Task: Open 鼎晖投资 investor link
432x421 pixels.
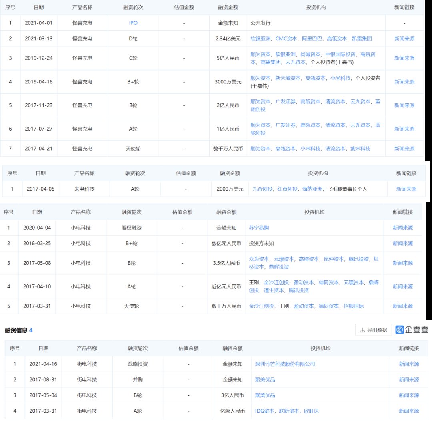Action: point(279,267)
